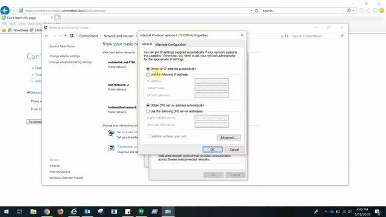This screenshot has height=217, width=386.
Task: Open a new Internet Explorer tab
Action: coord(57,17)
